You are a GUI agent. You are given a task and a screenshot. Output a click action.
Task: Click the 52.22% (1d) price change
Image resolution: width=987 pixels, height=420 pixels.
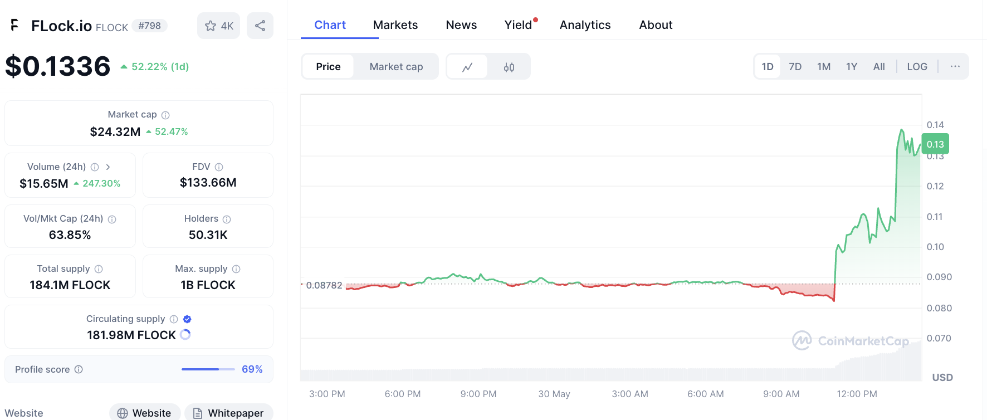click(155, 67)
